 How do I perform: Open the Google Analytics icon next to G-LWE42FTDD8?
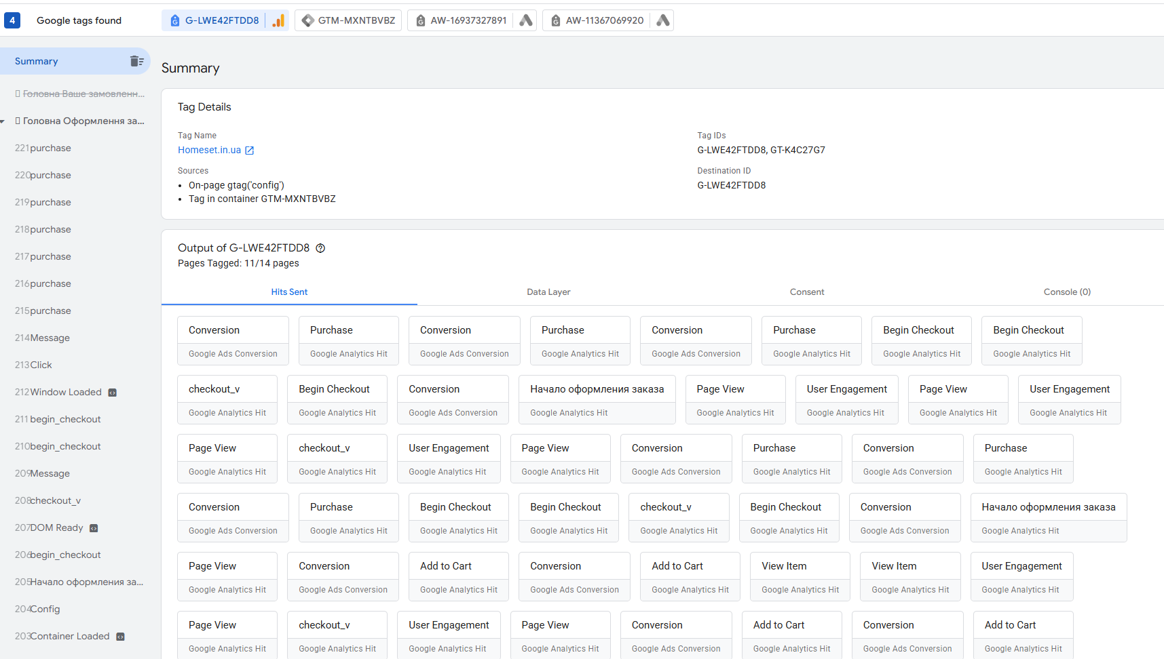(278, 20)
